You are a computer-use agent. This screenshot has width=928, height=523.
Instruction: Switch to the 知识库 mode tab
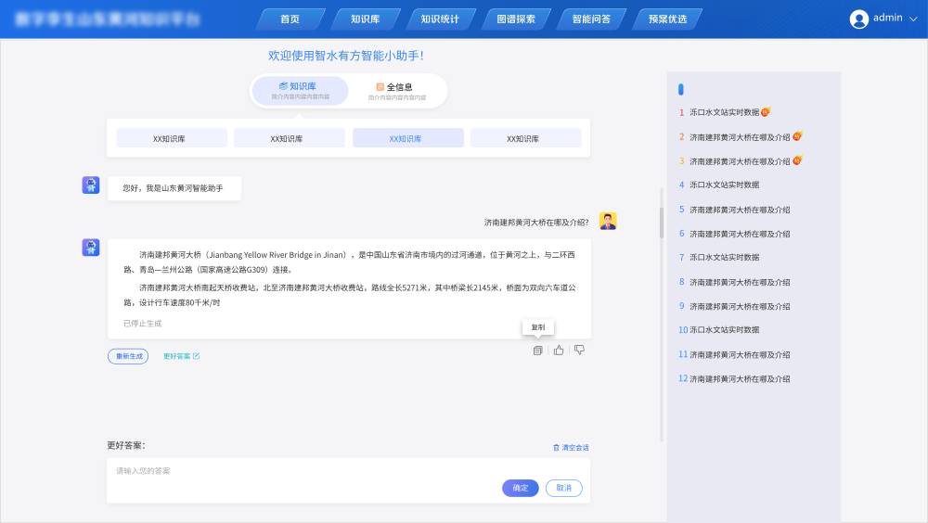[x=300, y=91]
